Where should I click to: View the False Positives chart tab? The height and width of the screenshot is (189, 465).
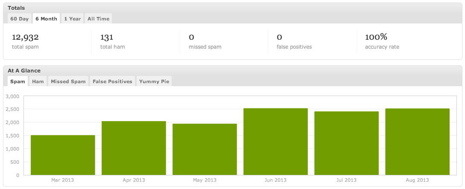112,81
